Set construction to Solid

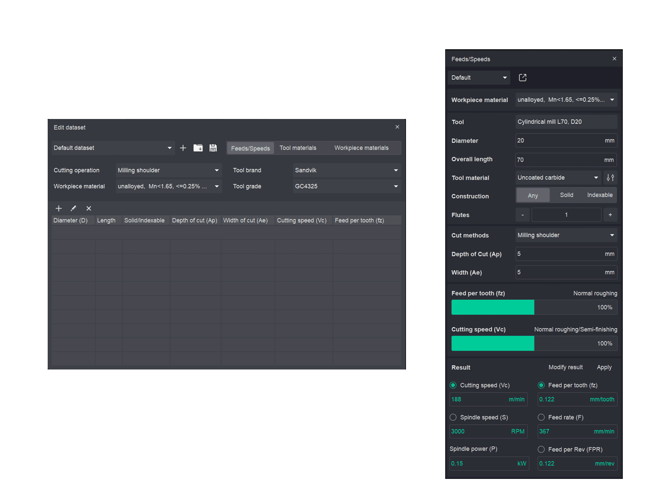567,195
